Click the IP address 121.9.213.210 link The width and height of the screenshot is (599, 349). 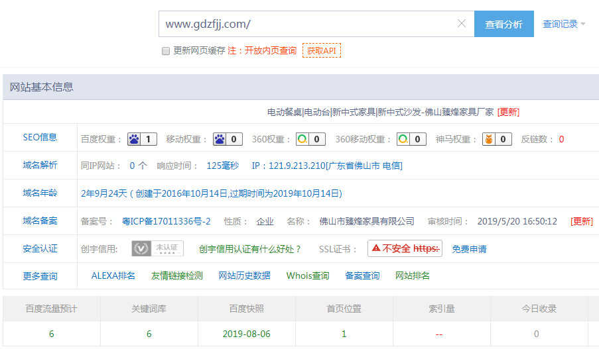327,166
